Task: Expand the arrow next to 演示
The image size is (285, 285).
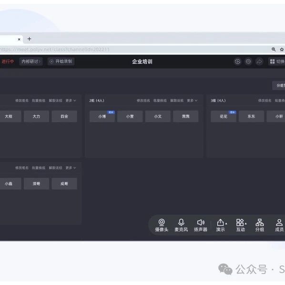Action: pos(226,224)
